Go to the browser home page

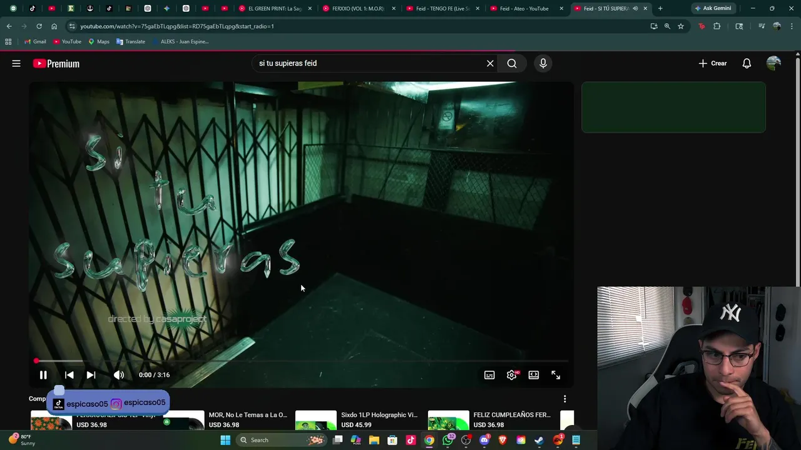54,26
